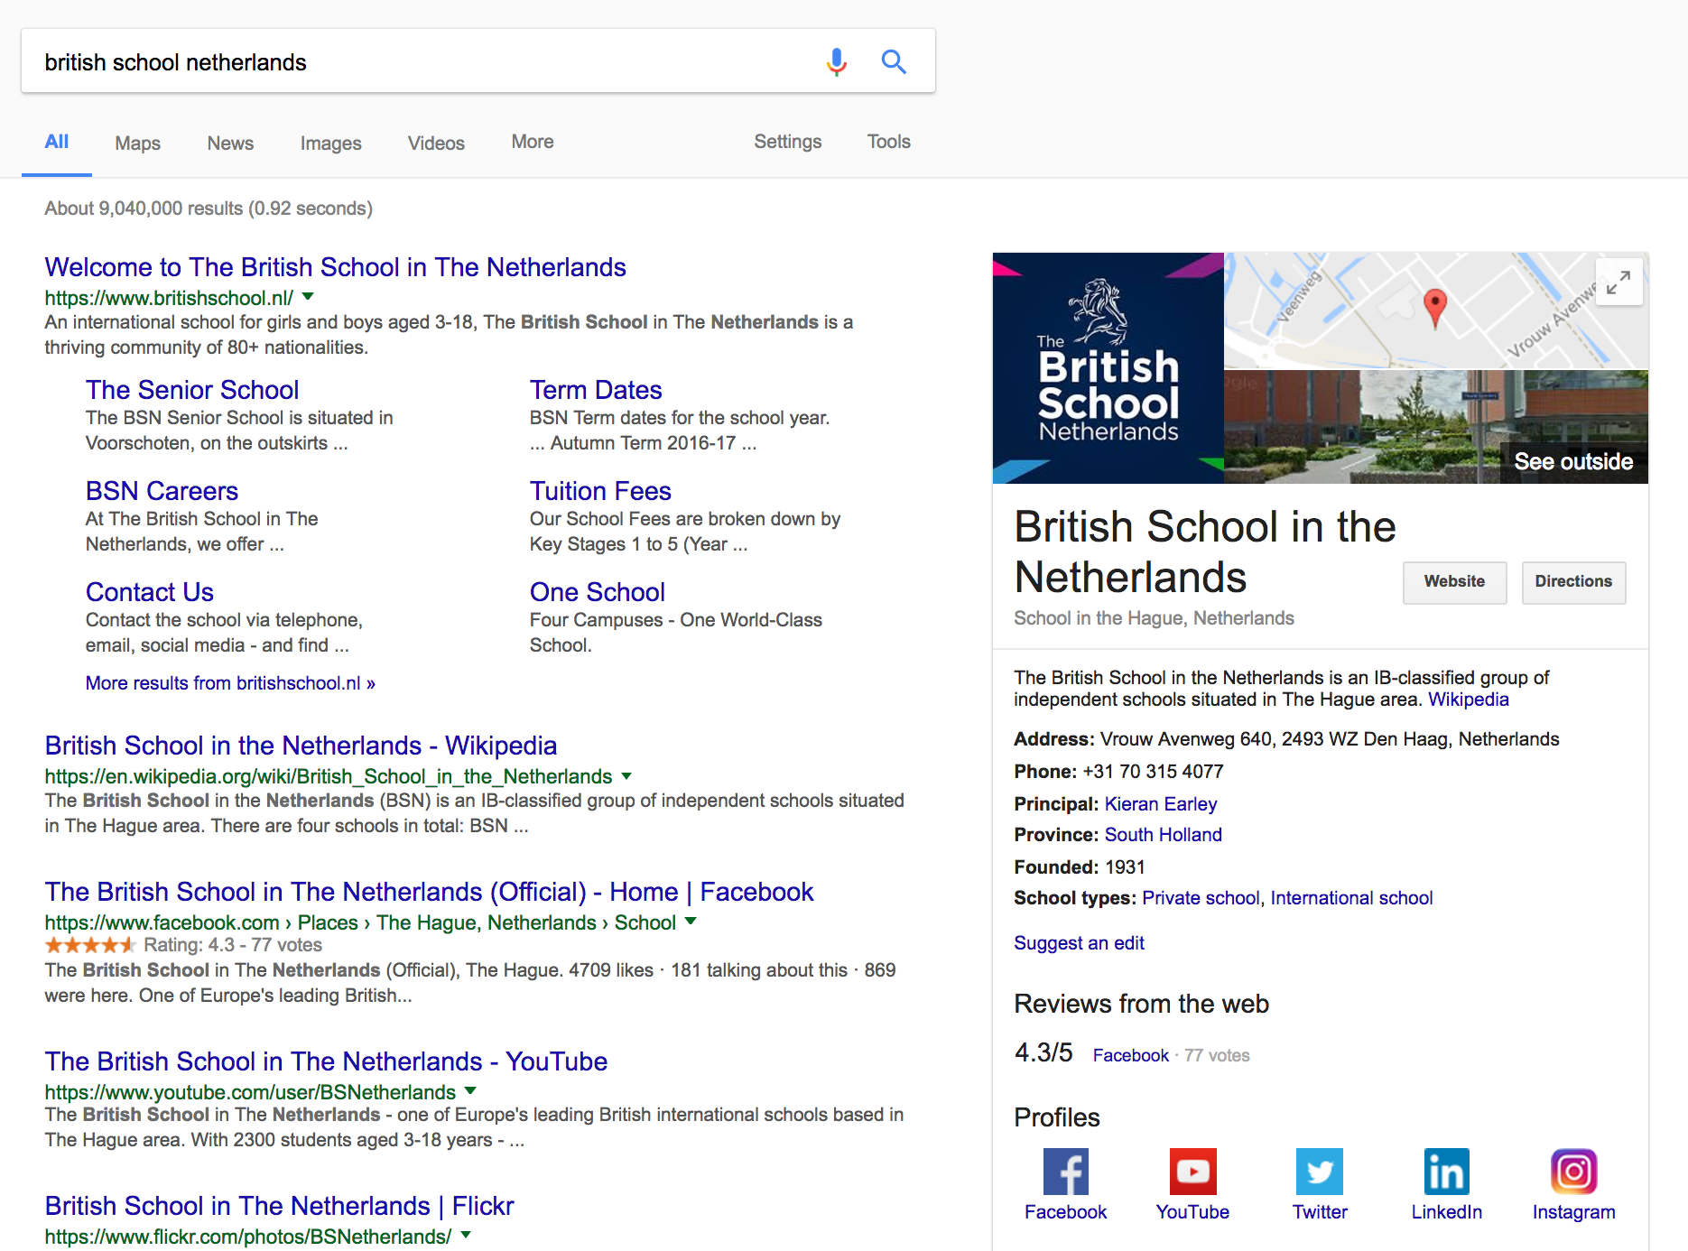Open the Contact Us sitelink

tap(150, 592)
